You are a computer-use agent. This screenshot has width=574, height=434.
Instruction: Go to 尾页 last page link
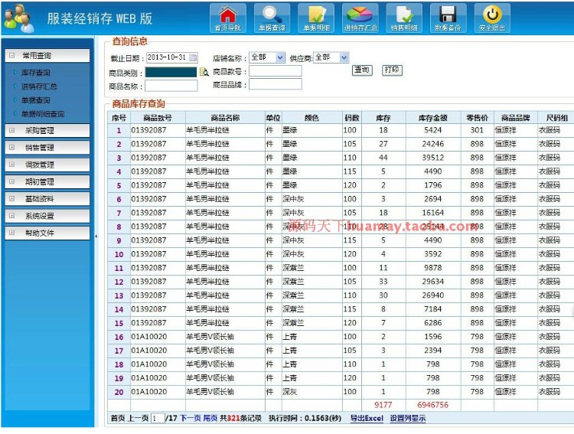[x=210, y=418]
